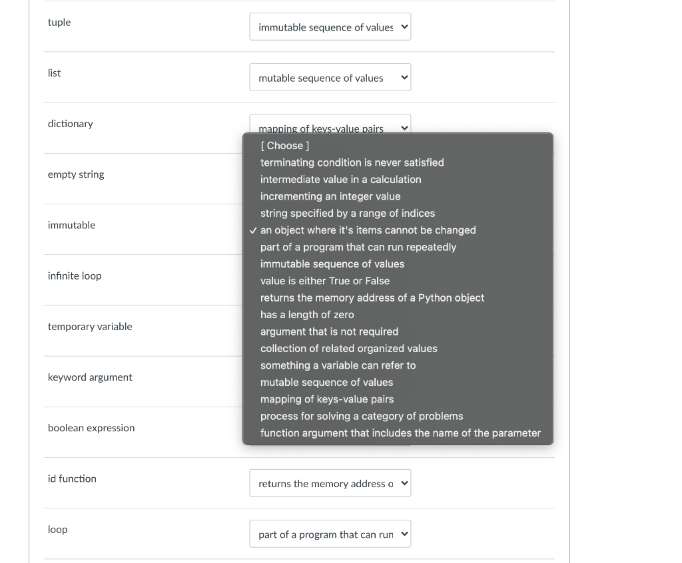The width and height of the screenshot is (682, 563).
Task: Select checked option 'an object where it's items cannot be changed'
Action: [x=368, y=230]
